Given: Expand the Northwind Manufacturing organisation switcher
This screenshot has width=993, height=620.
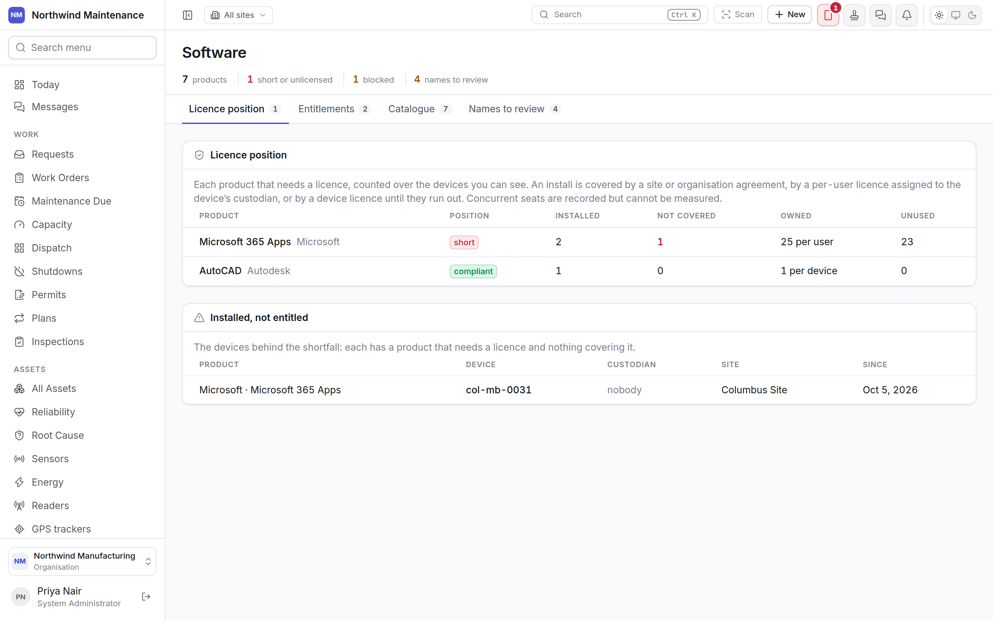Looking at the screenshot, I should (82, 561).
